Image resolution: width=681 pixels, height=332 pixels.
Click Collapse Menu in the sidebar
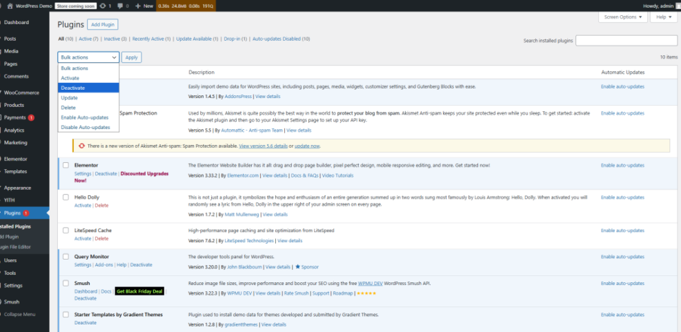pos(19,314)
